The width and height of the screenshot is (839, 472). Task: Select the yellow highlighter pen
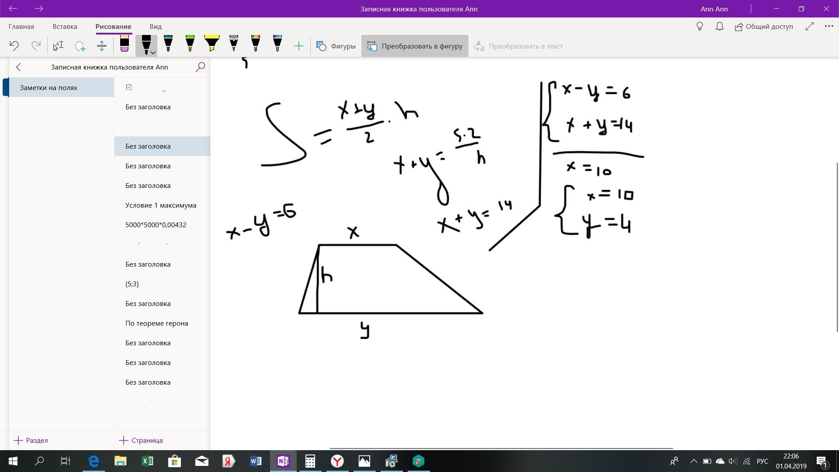[x=212, y=44]
